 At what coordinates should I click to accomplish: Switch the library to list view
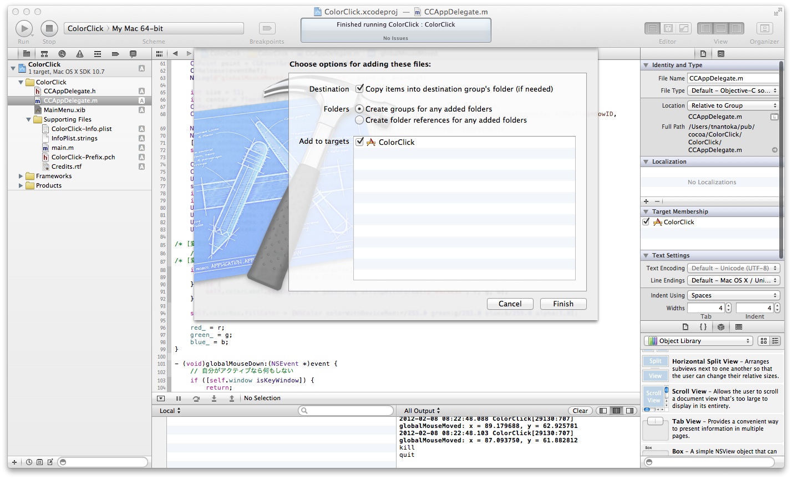[775, 341]
